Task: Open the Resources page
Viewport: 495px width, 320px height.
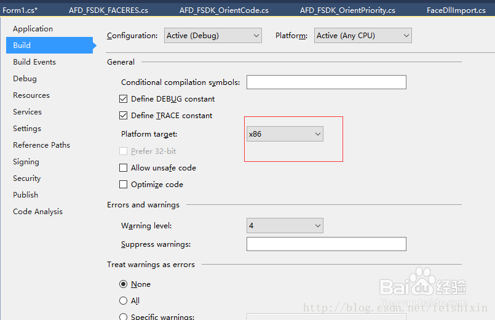Action: 31,95
